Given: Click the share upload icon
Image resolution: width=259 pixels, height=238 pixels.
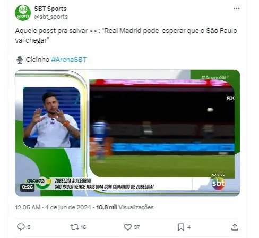Looking at the screenshot, I should coord(235,227).
